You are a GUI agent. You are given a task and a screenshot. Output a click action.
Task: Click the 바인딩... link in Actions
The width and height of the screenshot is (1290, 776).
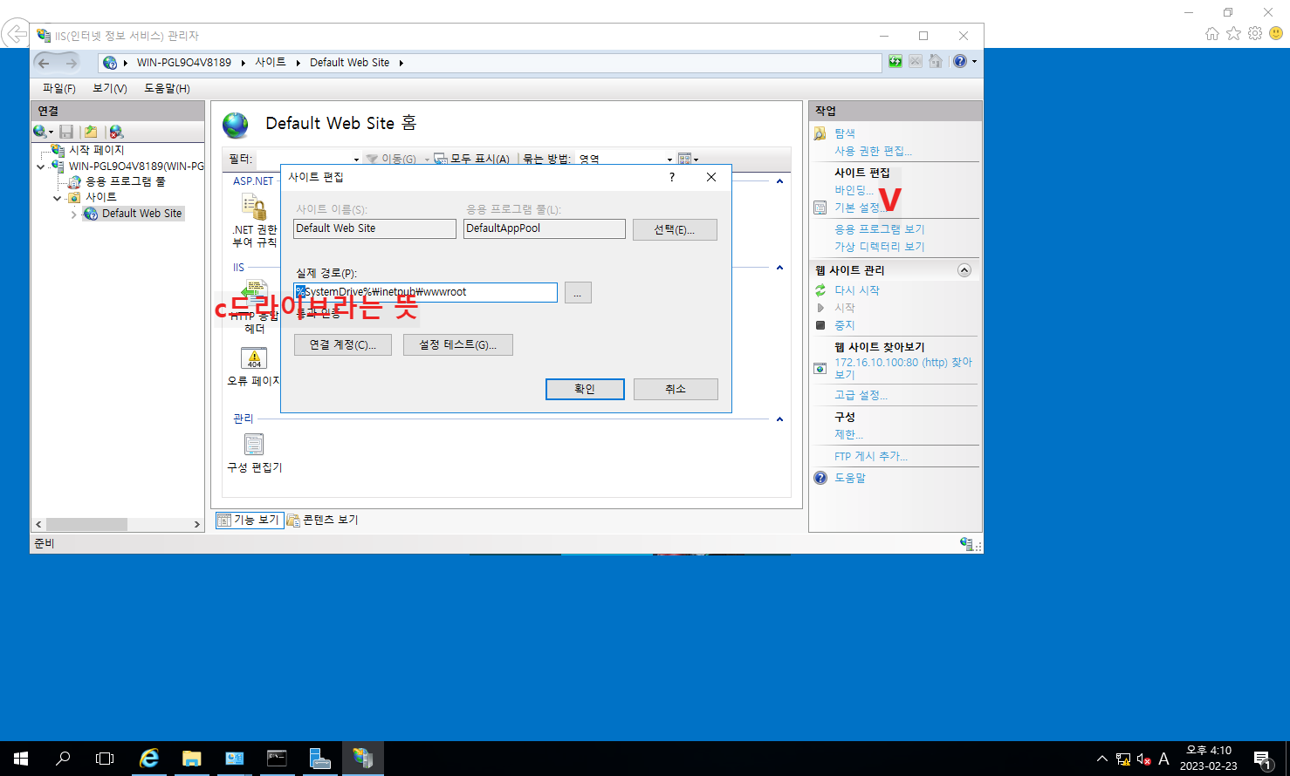point(854,190)
